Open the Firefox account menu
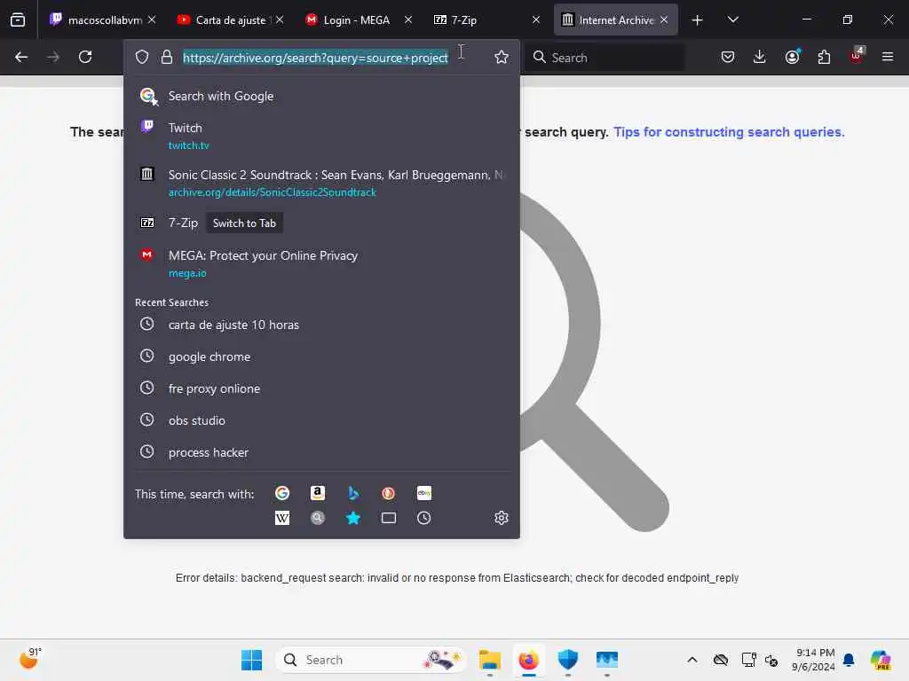 (x=793, y=57)
